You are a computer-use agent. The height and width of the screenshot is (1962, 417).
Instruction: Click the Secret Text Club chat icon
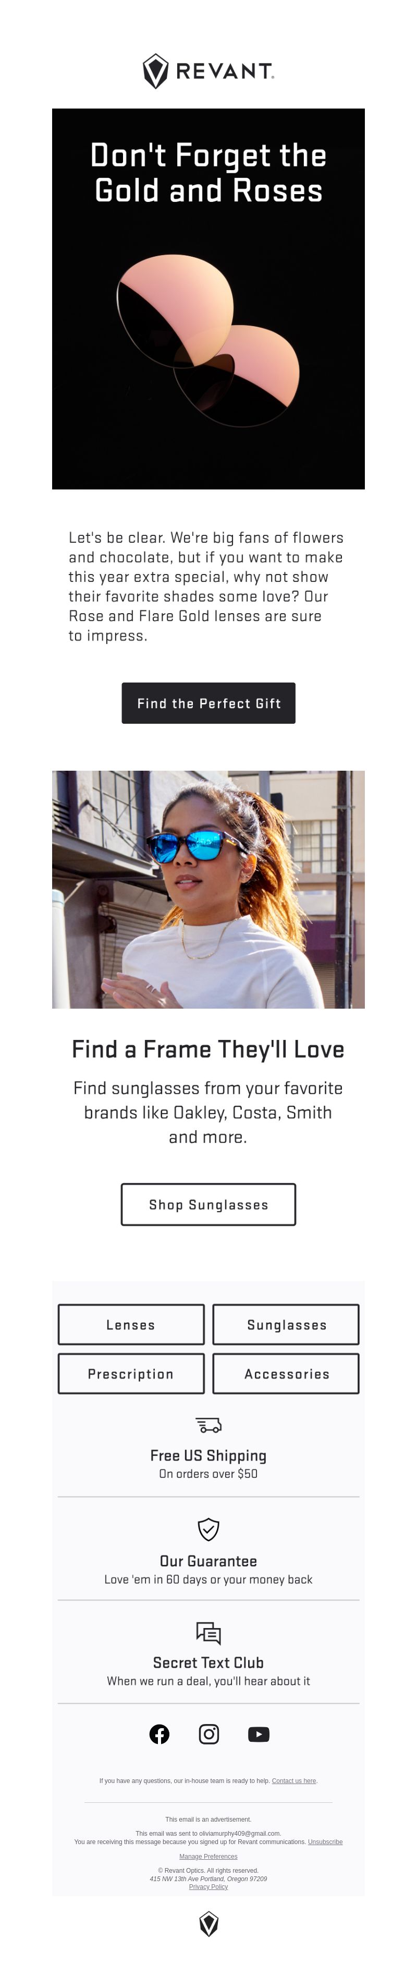coord(208,1633)
